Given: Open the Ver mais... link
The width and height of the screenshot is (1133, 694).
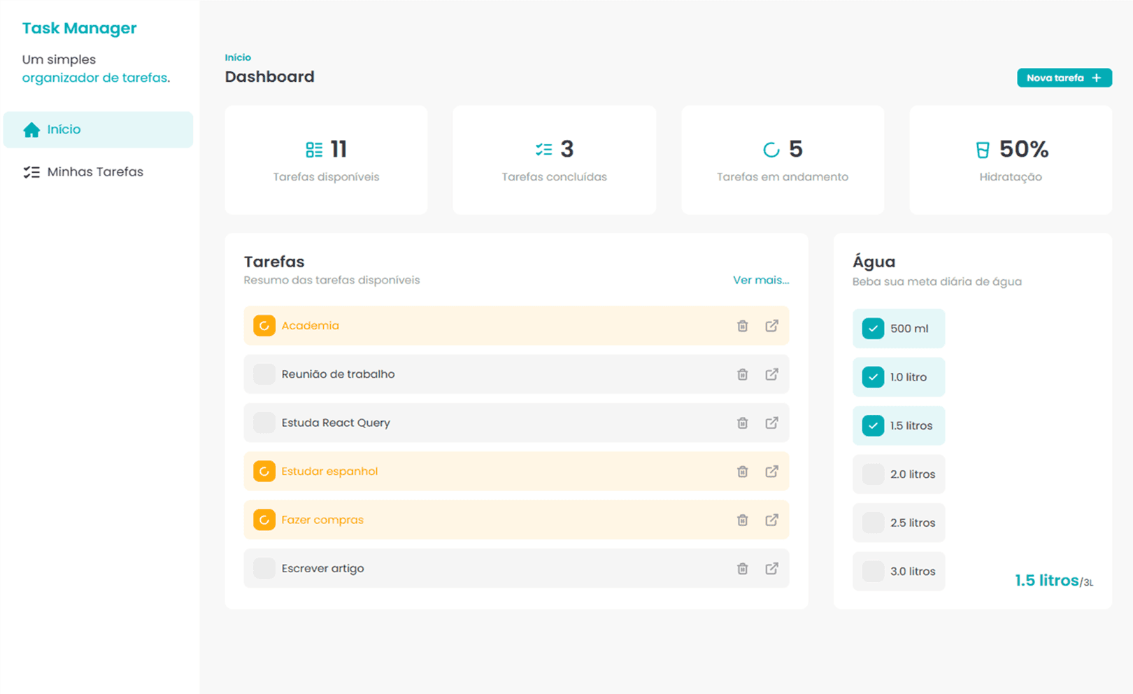Looking at the screenshot, I should pos(760,280).
